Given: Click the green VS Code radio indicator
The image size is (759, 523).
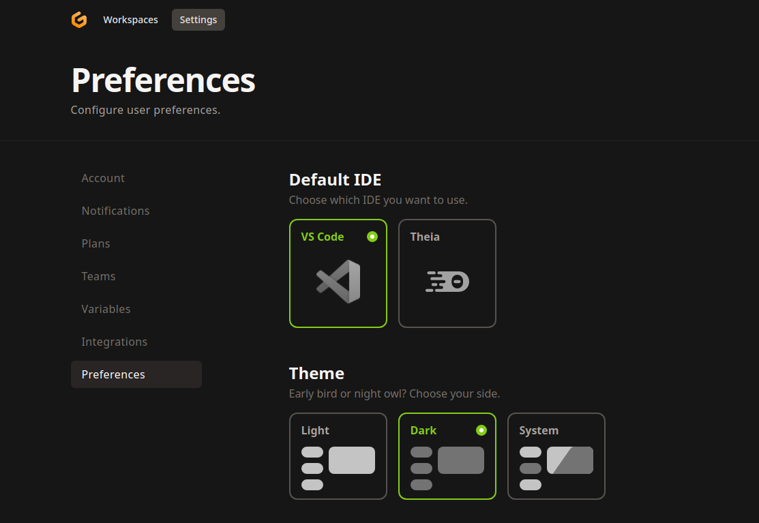Looking at the screenshot, I should [x=372, y=237].
